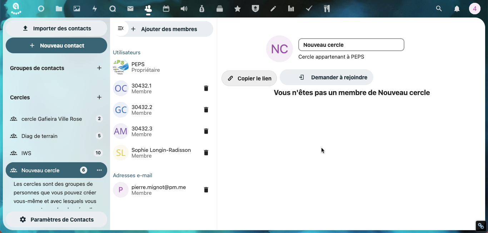Open the Activity lightning icon
488x233 pixels.
[x=95, y=9]
